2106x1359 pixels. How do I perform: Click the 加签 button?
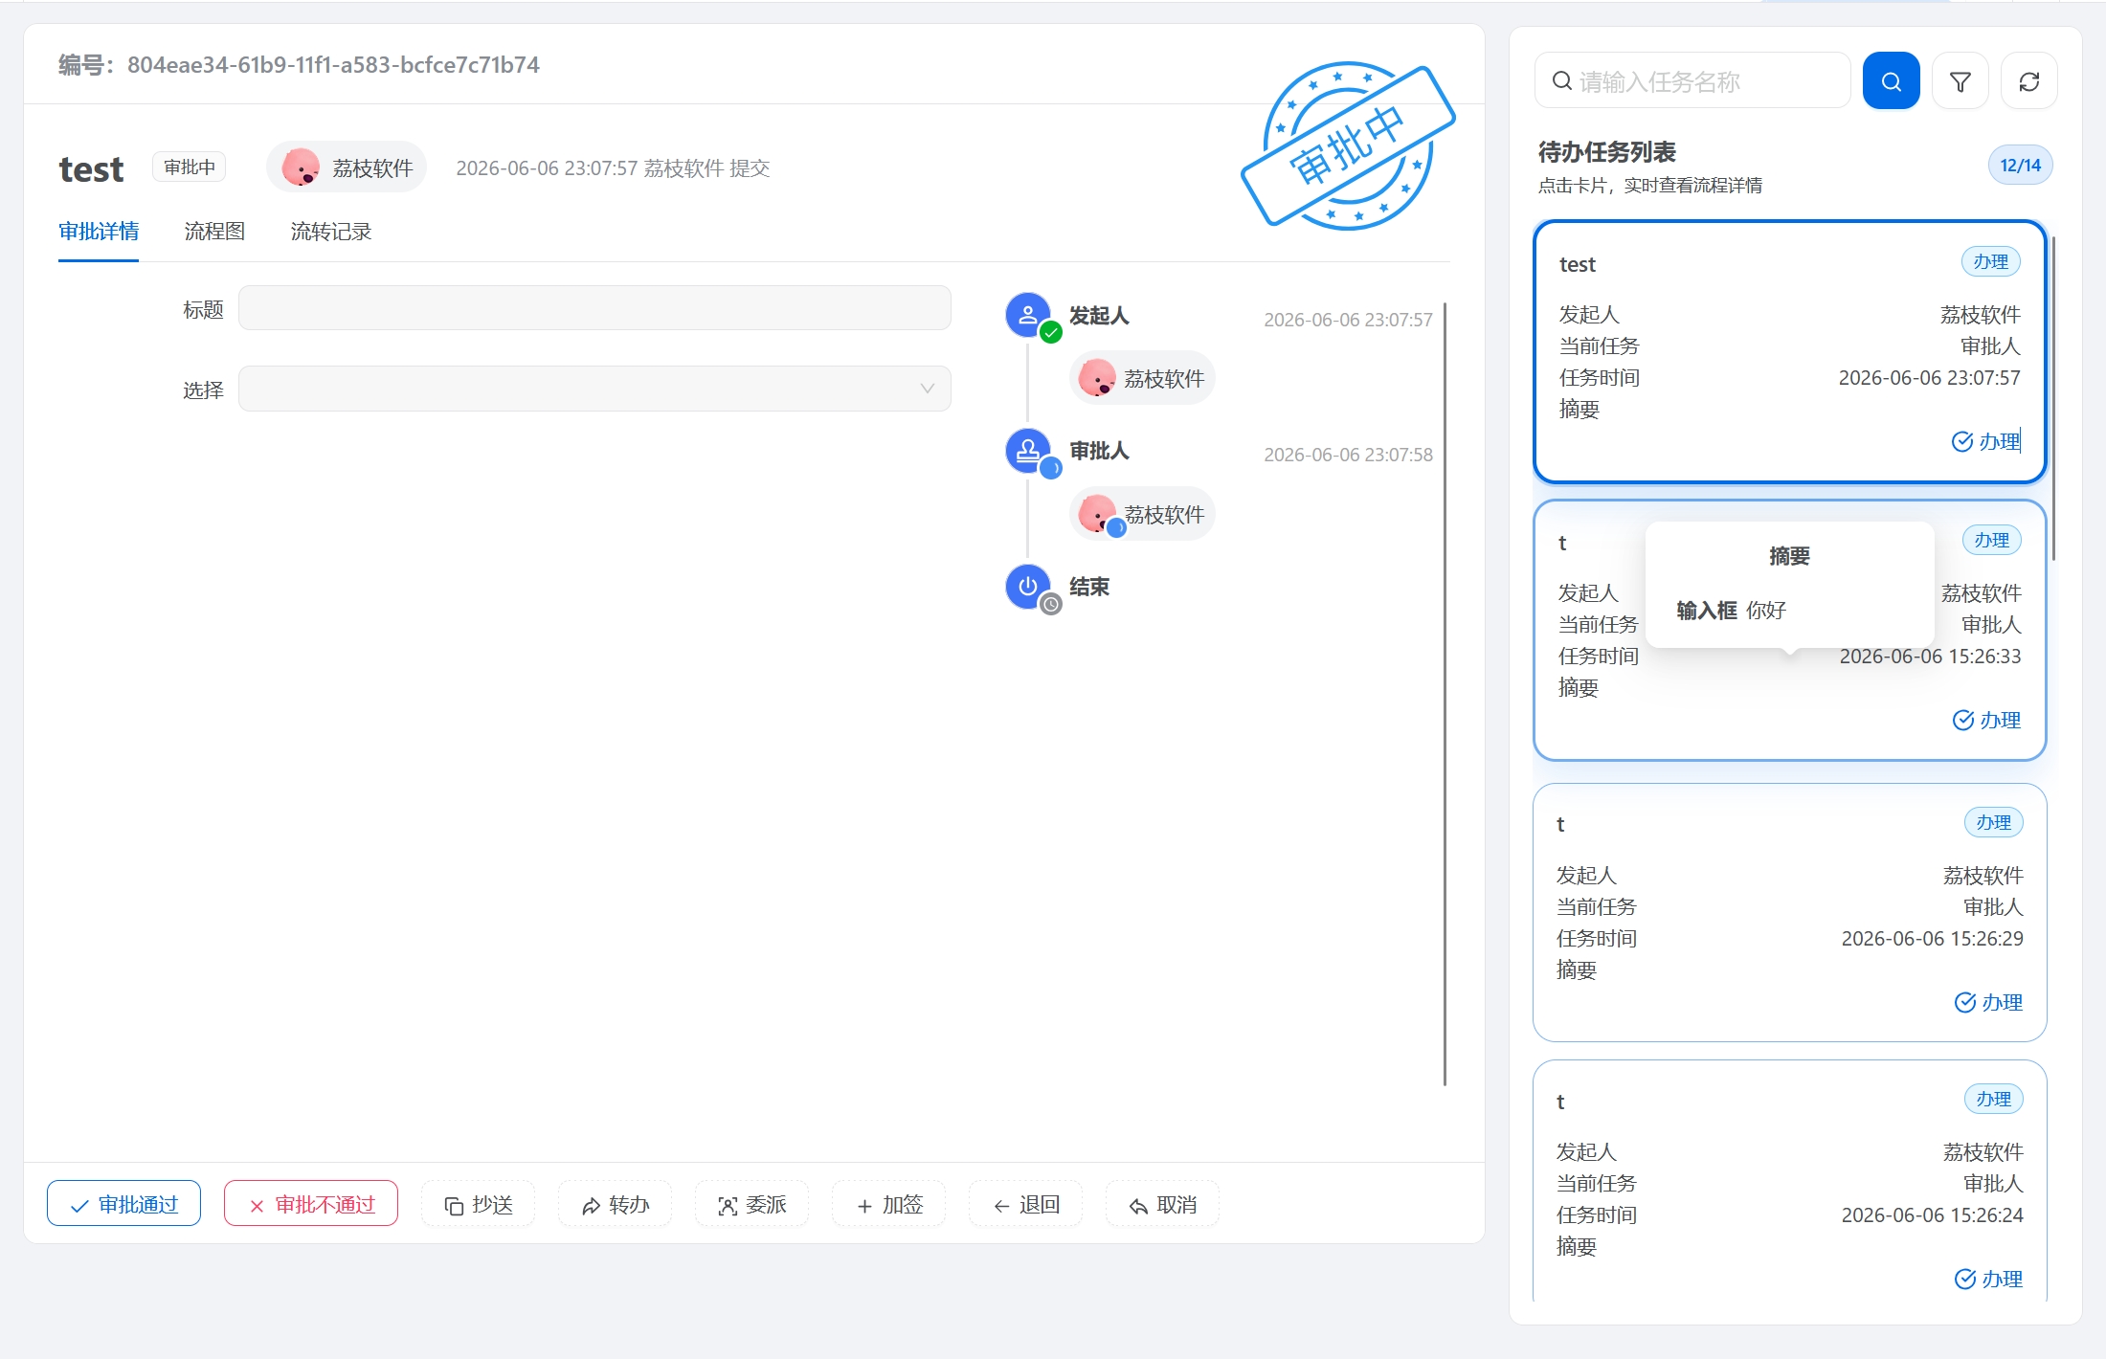(889, 1204)
